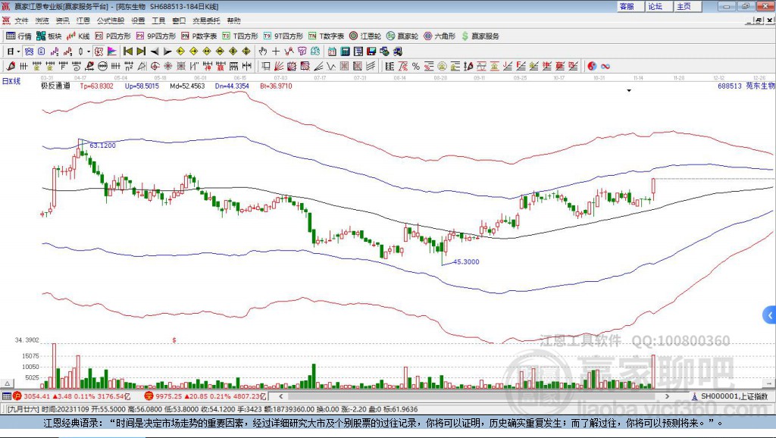Expand the candlestick style dropdown arrow
The image size is (776, 438).
89,52
